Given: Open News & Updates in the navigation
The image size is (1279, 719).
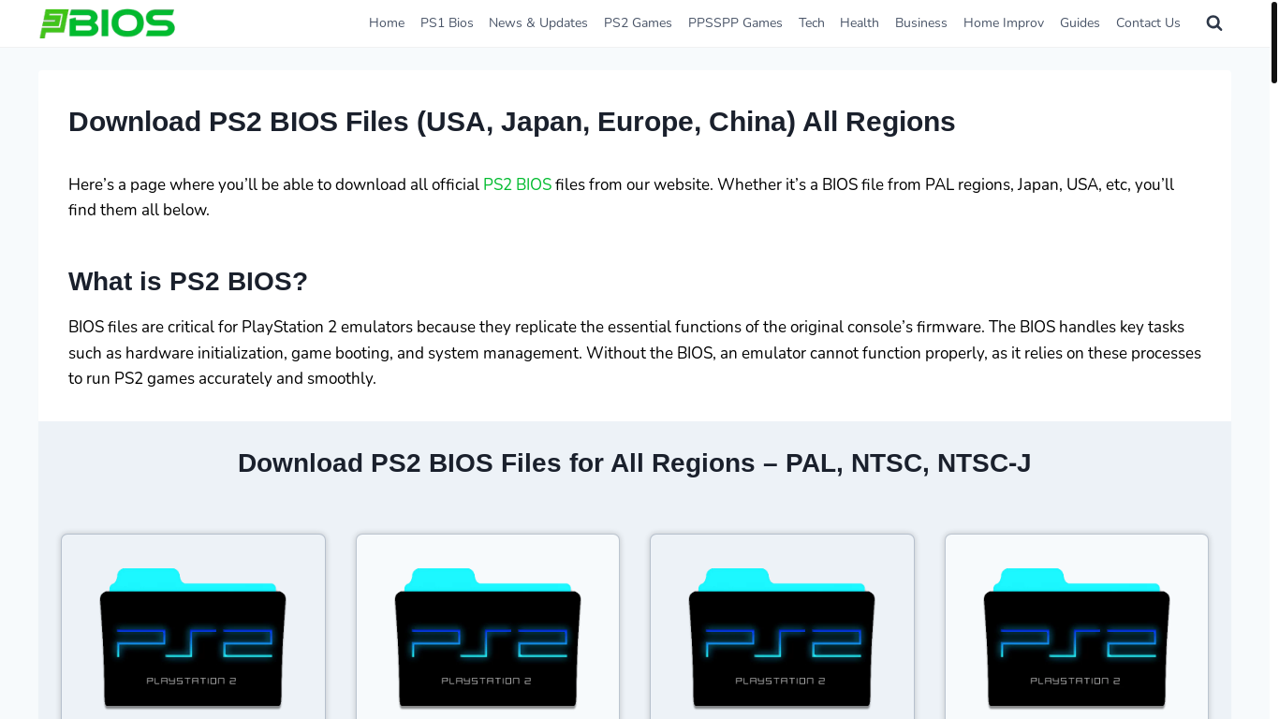Looking at the screenshot, I should (538, 23).
